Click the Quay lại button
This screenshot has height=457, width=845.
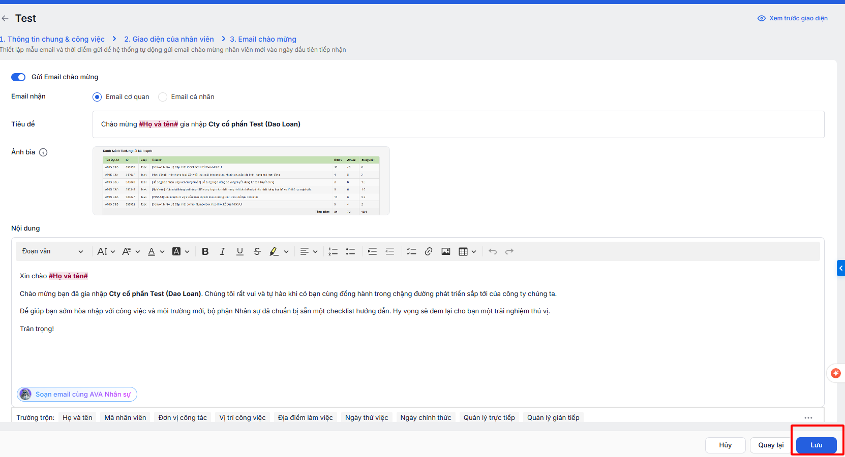(x=771, y=445)
